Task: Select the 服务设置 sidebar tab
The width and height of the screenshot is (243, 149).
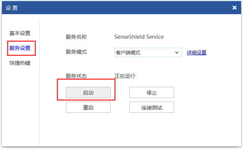Action: pos(20,48)
